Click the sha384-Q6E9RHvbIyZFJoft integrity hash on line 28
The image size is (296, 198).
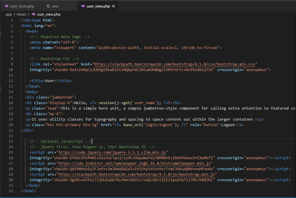[133, 169]
